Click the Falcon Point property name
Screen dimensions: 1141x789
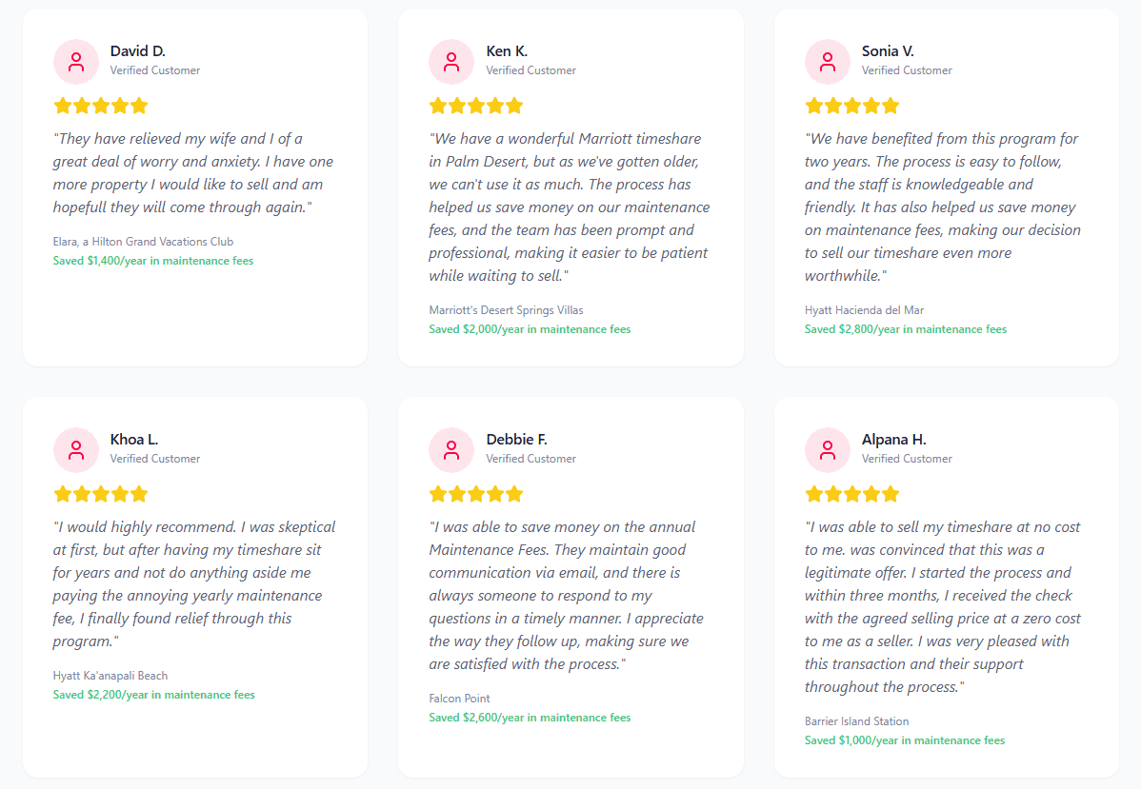click(459, 699)
